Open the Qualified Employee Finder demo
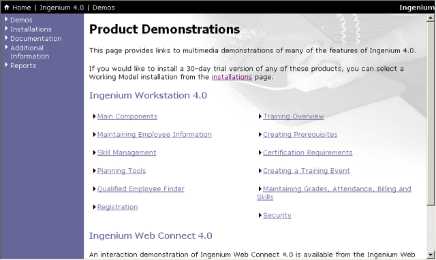The height and width of the screenshot is (260, 436). (141, 189)
